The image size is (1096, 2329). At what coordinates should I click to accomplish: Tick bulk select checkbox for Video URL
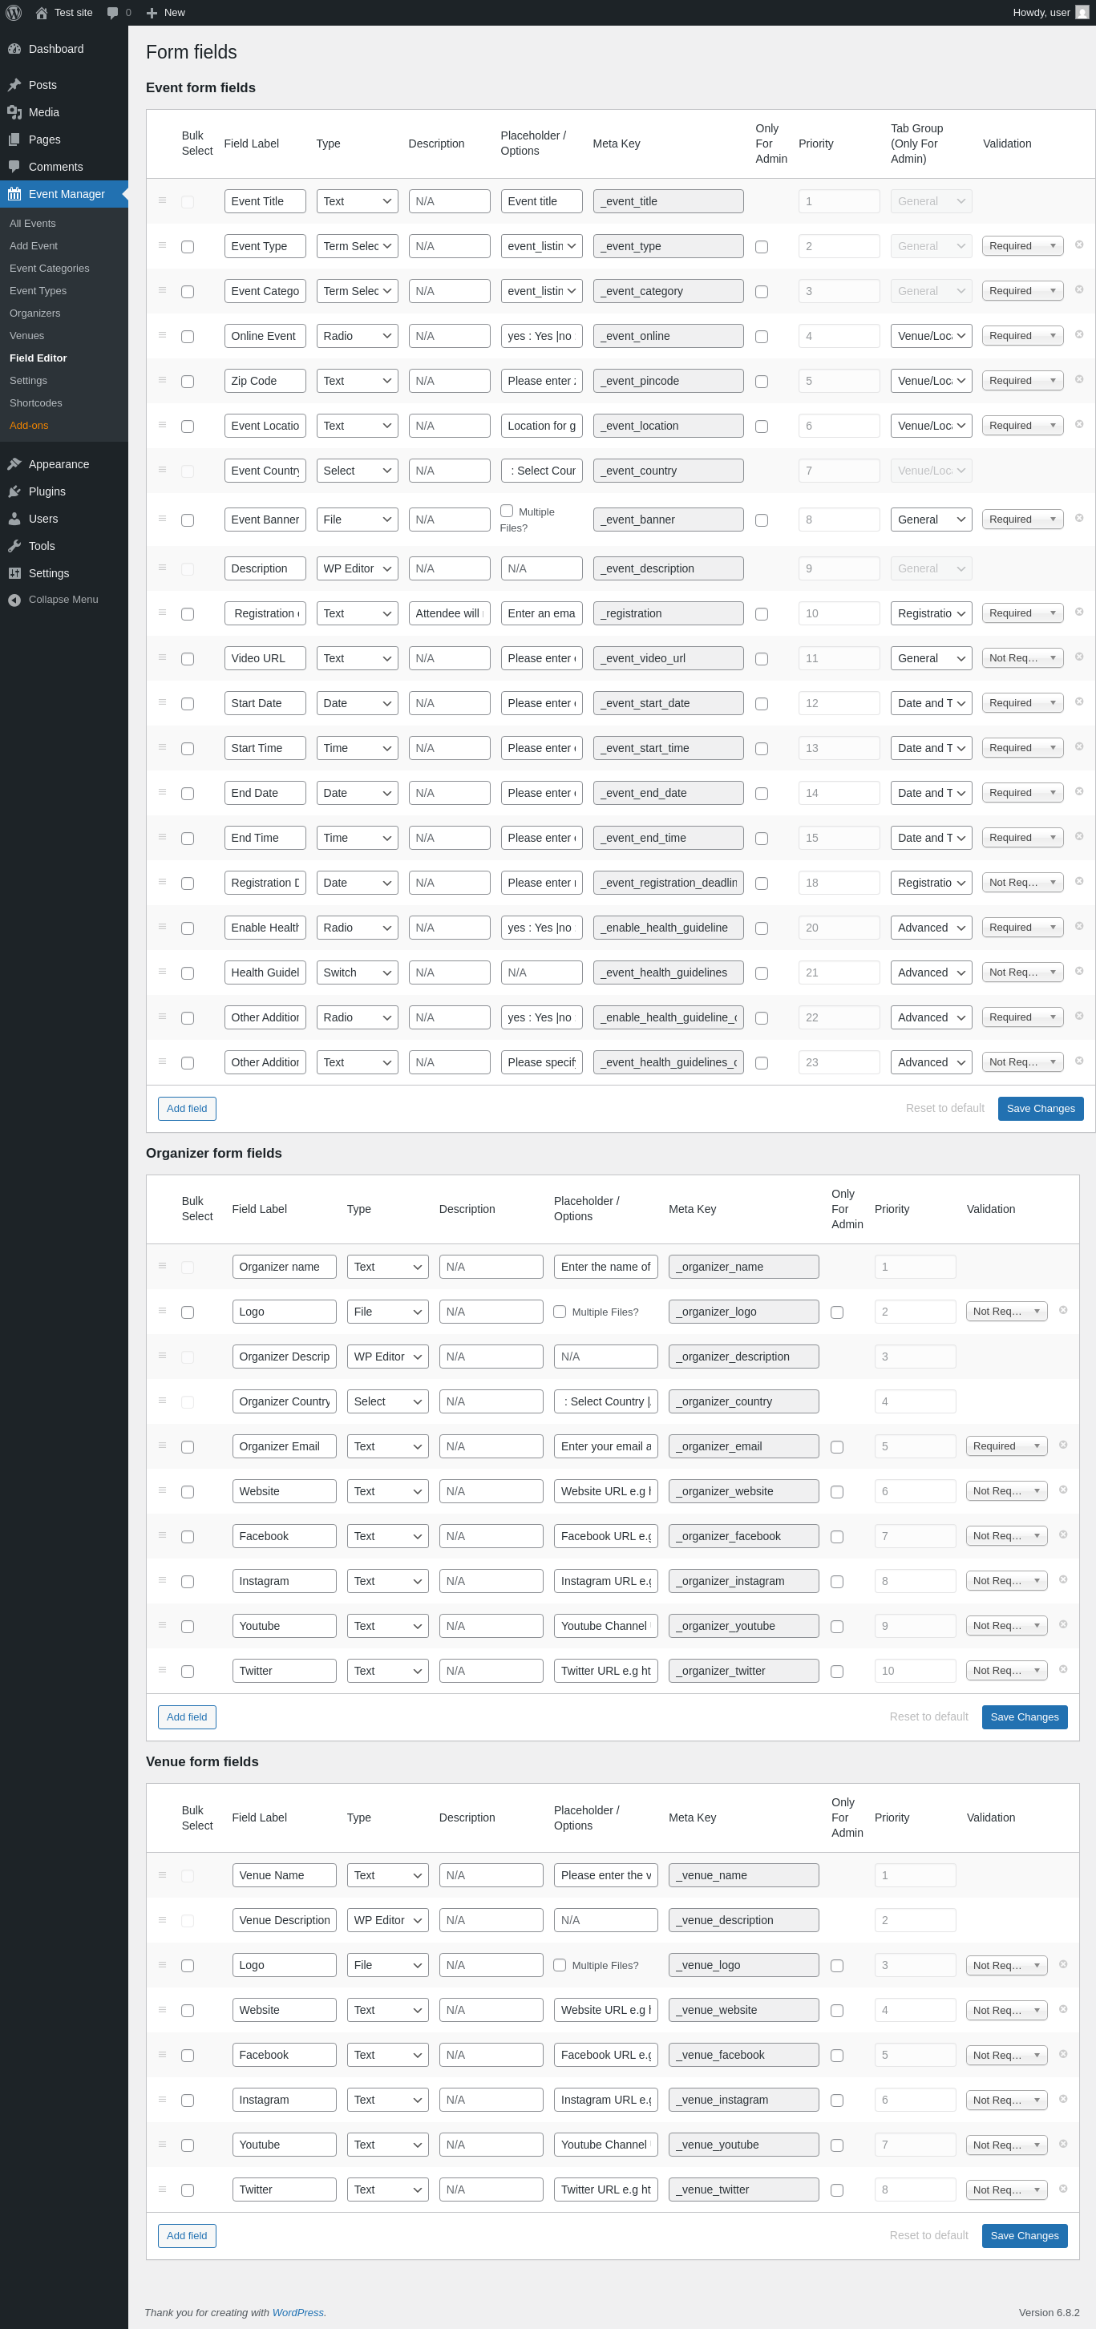coord(187,659)
